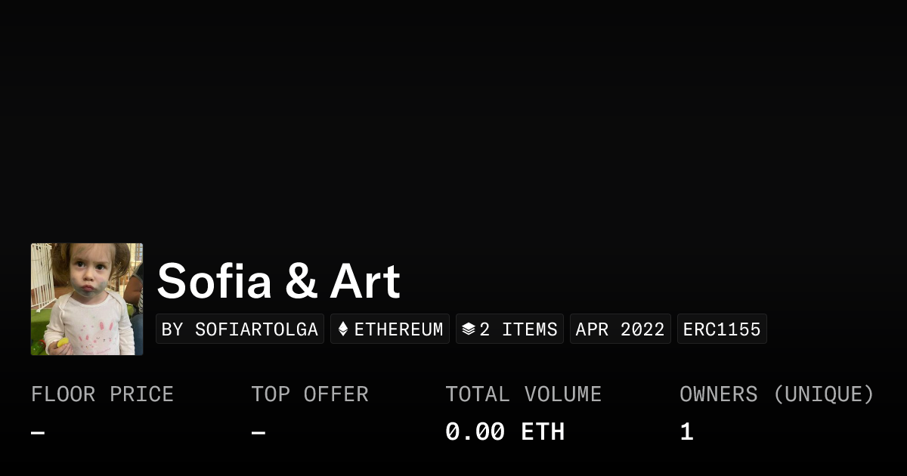The width and height of the screenshot is (907, 476).
Task: Click the TOP OFFER stat label
Action: [x=310, y=394]
